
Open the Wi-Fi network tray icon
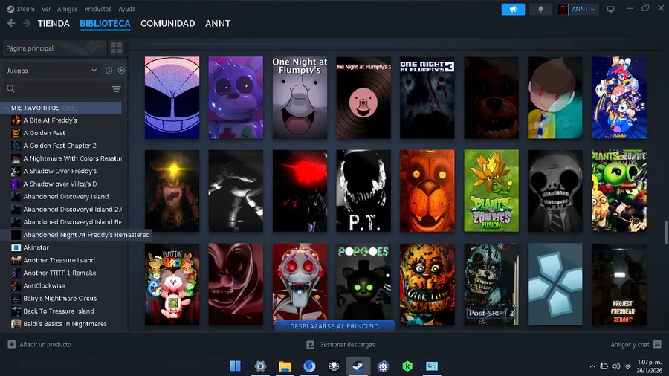tap(627, 366)
